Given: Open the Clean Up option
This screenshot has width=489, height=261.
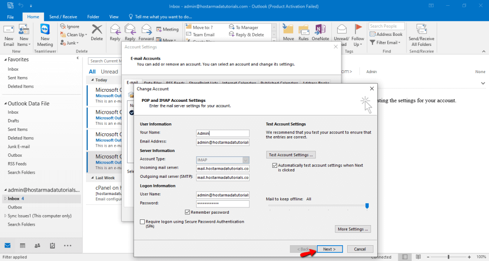Looking at the screenshot, I should [x=74, y=34].
